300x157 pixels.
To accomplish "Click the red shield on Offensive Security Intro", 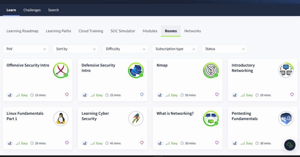I will click(x=67, y=94).
